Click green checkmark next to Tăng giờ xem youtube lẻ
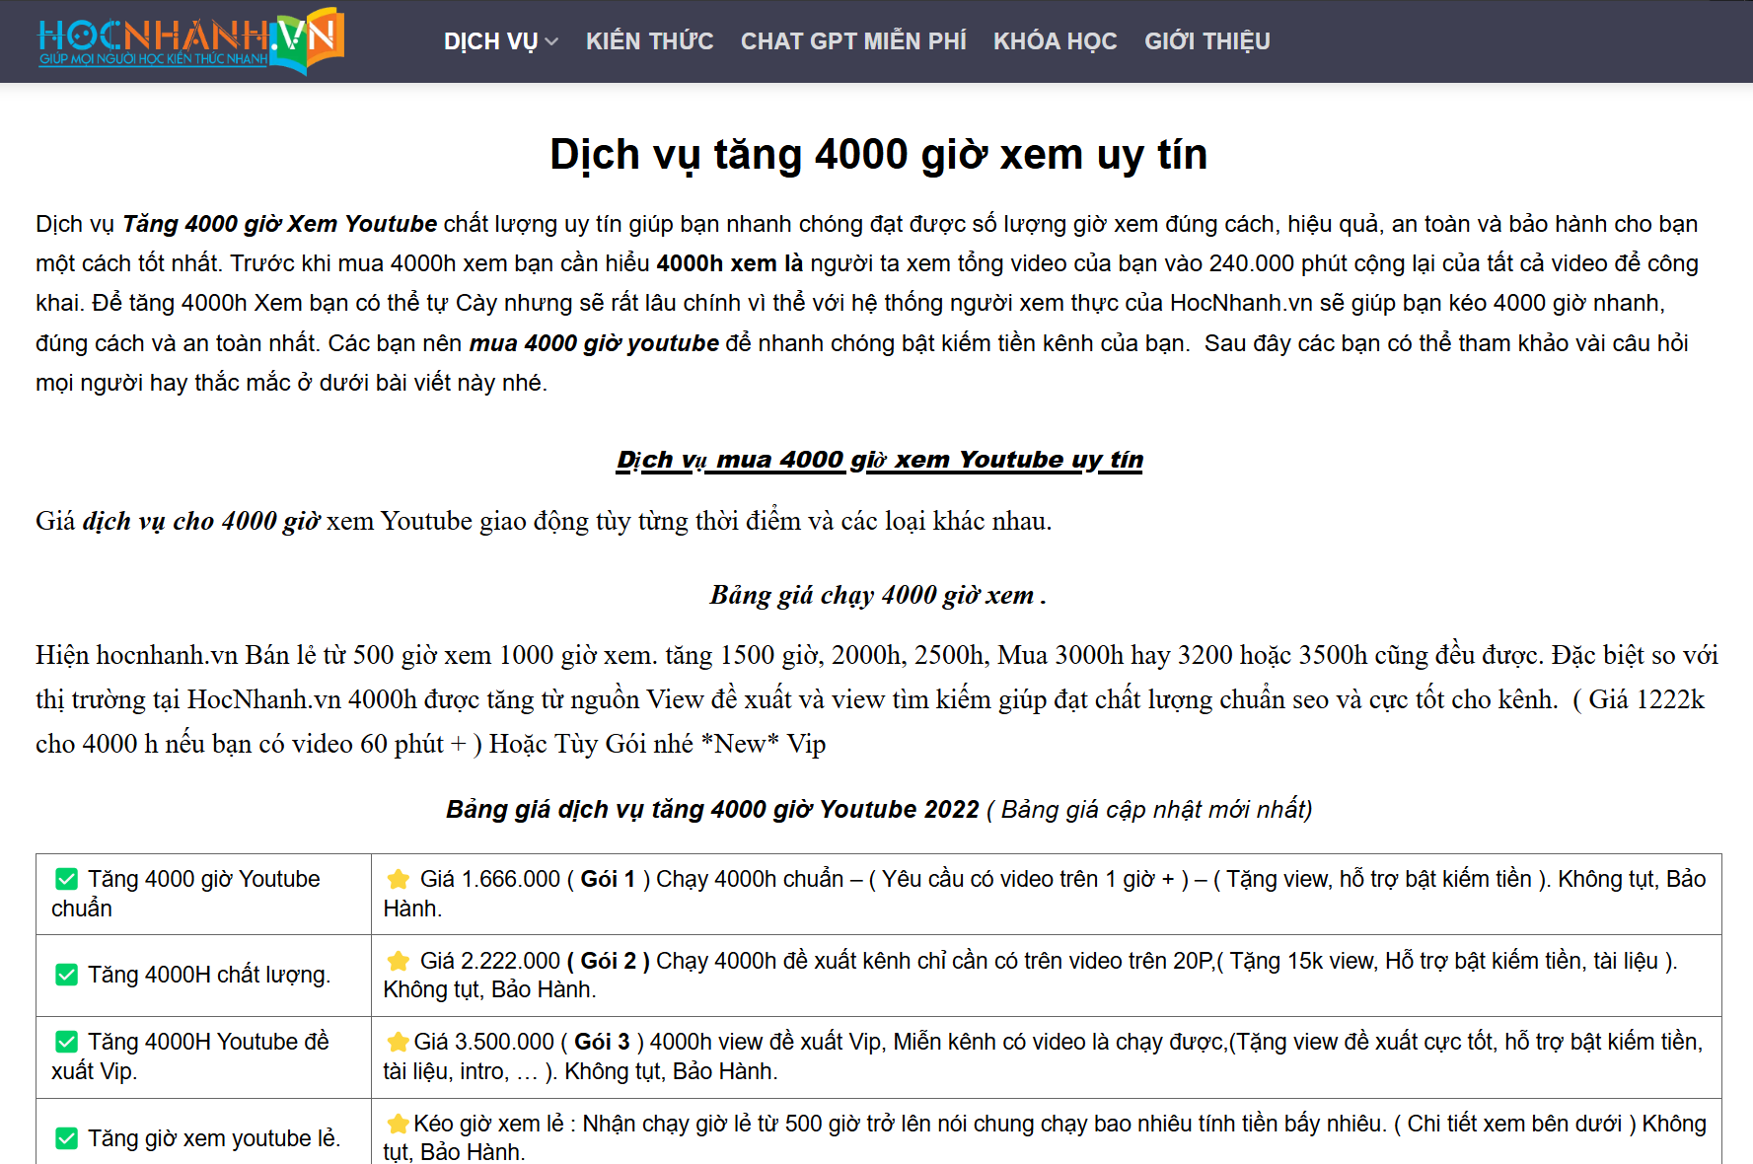1753x1164 pixels. click(x=67, y=1138)
